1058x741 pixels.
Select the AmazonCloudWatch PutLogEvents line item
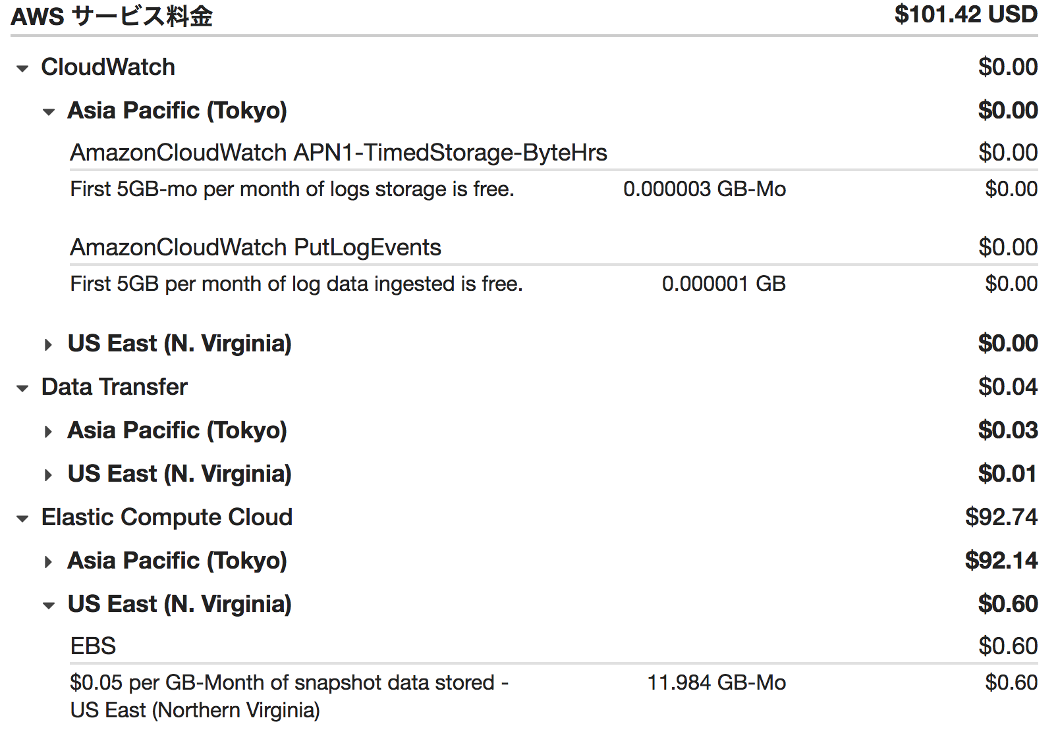[256, 248]
